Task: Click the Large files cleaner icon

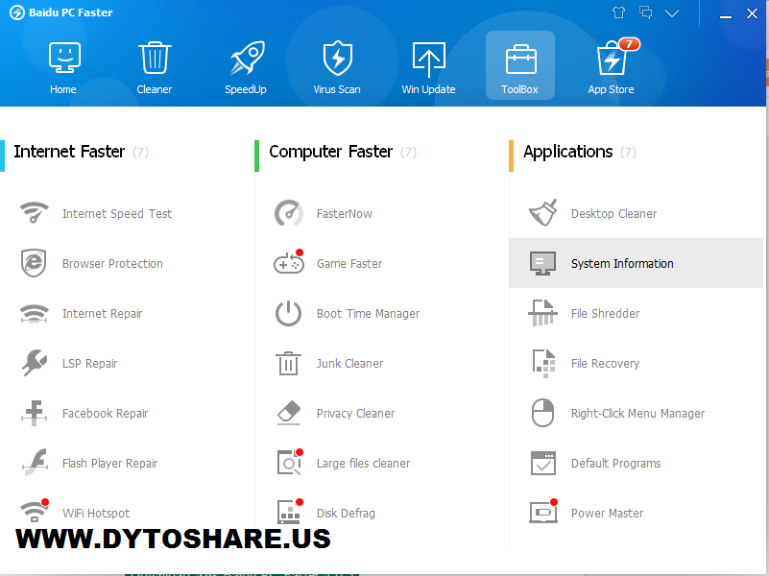Action: 290,462
